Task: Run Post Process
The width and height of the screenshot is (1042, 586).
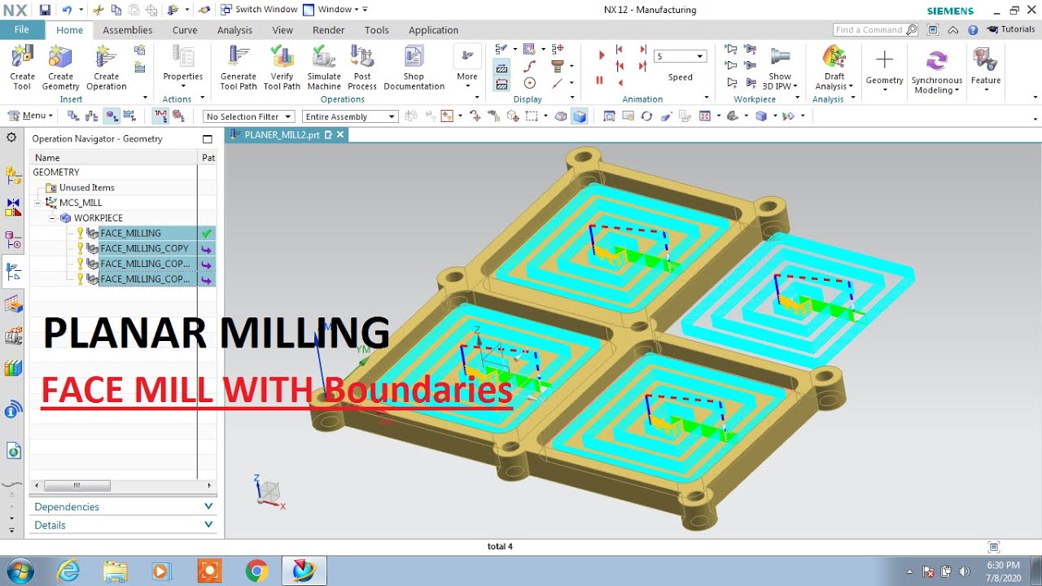Action: pyautogui.click(x=362, y=68)
